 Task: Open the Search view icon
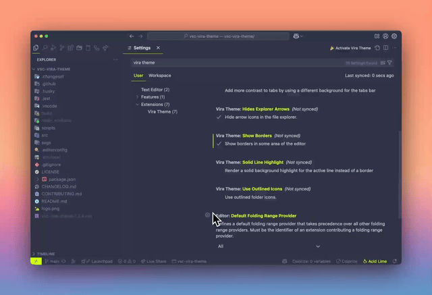click(x=45, y=48)
